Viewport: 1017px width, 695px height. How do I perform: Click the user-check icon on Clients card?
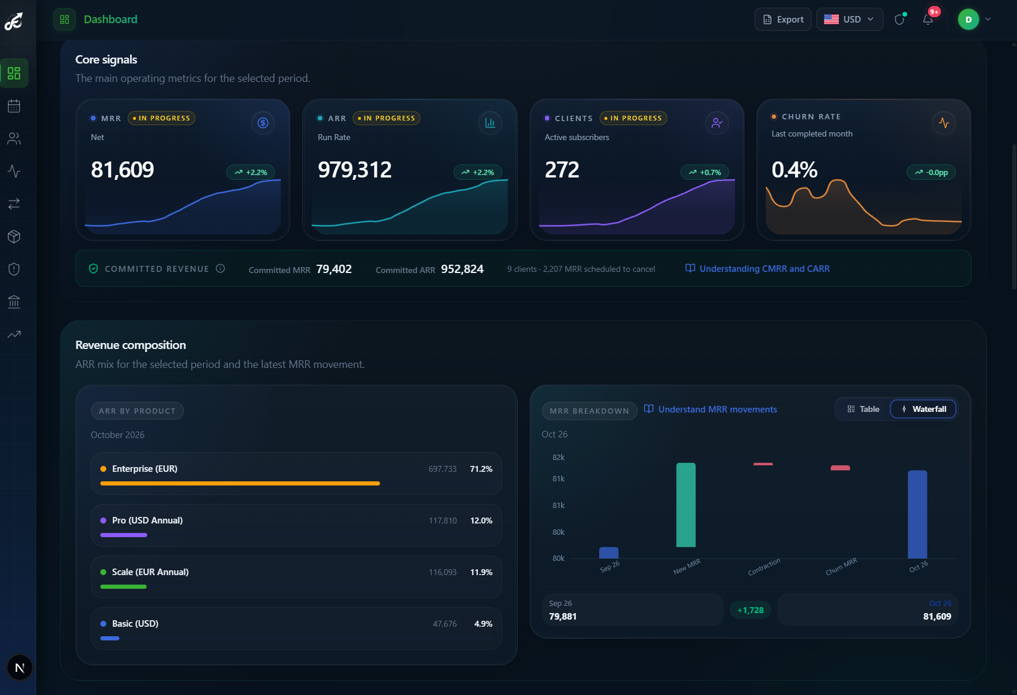tap(717, 123)
